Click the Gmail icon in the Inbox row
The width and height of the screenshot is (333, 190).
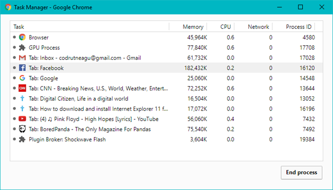click(22, 58)
